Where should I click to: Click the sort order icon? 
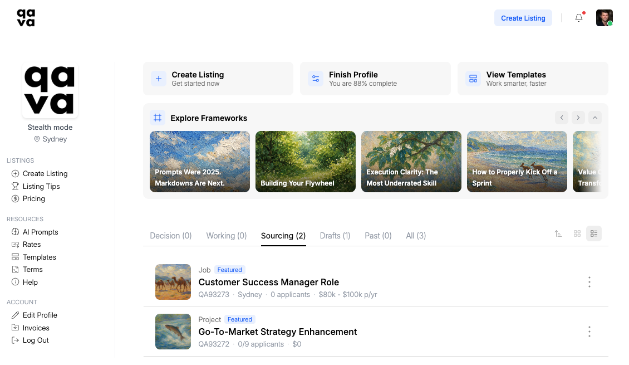[558, 234]
